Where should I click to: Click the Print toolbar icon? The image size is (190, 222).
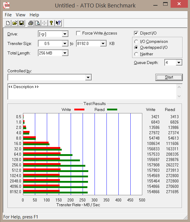coord(30,23)
